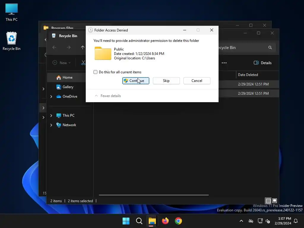
Task: Go up one folder level
Action: click(83, 47)
